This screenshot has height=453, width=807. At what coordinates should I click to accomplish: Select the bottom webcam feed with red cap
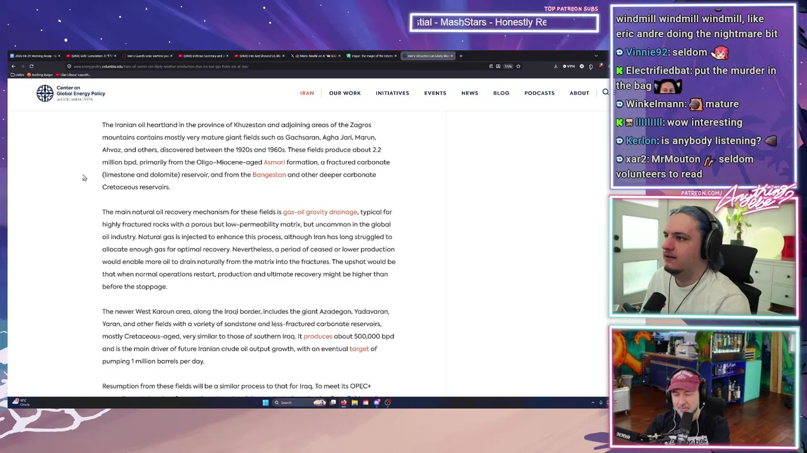[x=703, y=387]
